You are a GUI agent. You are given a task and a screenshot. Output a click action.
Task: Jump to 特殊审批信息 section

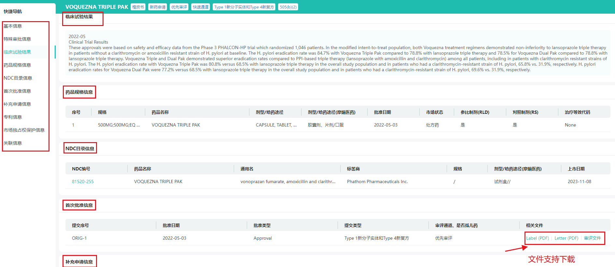click(17, 39)
